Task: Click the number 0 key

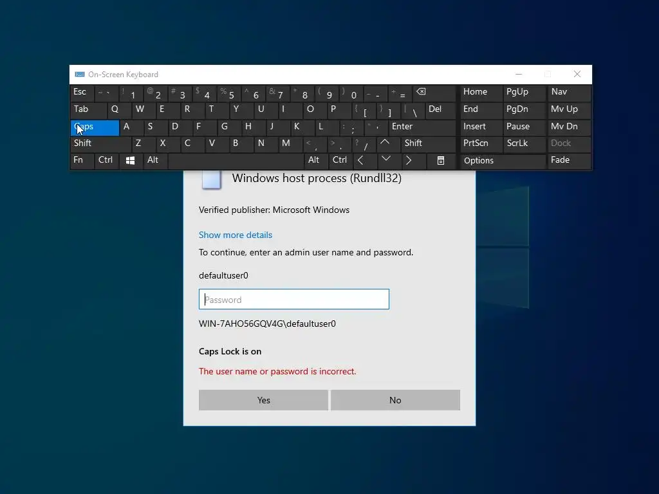Action: click(x=351, y=93)
